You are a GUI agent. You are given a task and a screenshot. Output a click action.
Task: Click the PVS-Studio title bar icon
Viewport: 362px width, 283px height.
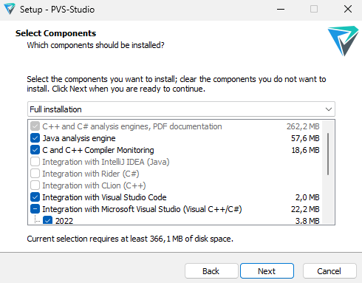pyautogui.click(x=10, y=9)
